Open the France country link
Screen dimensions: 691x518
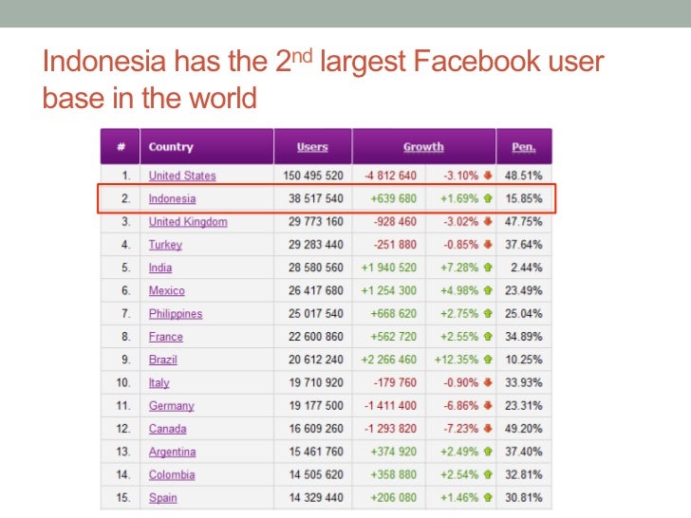tap(165, 337)
